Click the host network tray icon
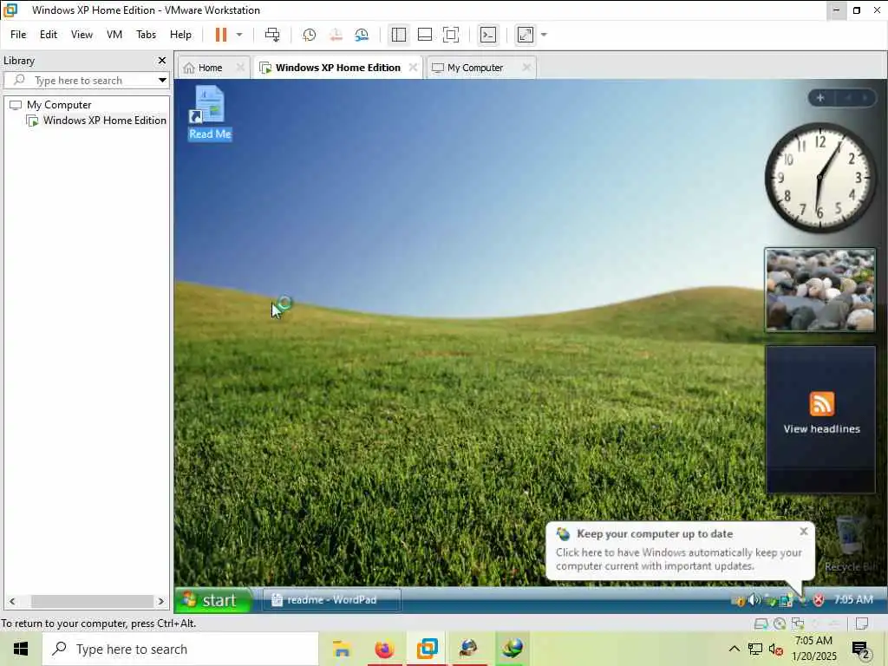The height and width of the screenshot is (666, 888). [755, 649]
